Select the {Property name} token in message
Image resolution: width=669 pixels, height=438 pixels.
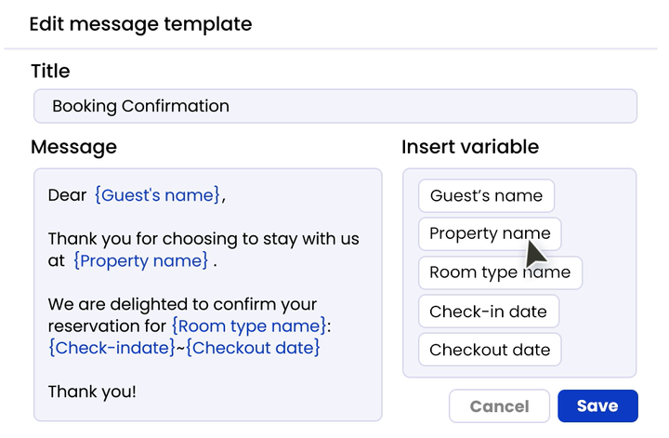tap(141, 260)
